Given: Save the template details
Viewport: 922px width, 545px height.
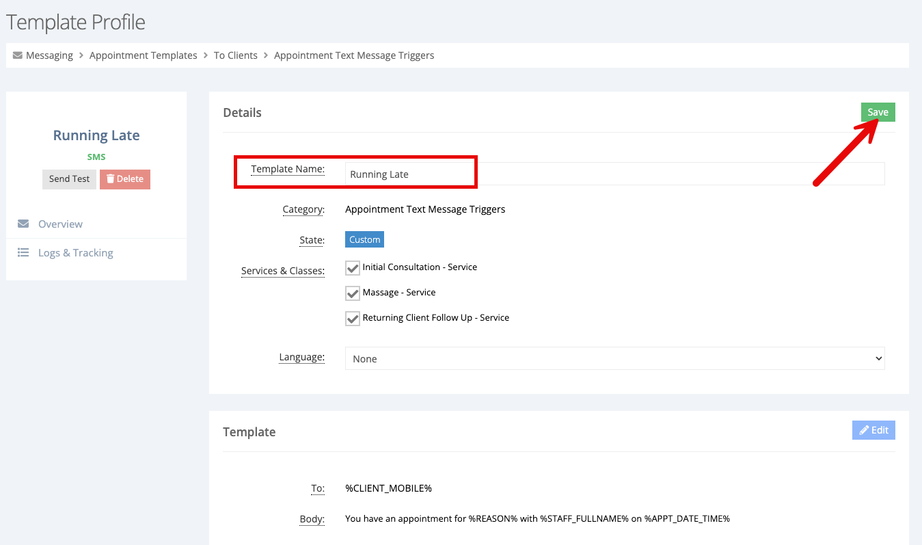Looking at the screenshot, I should pos(878,112).
